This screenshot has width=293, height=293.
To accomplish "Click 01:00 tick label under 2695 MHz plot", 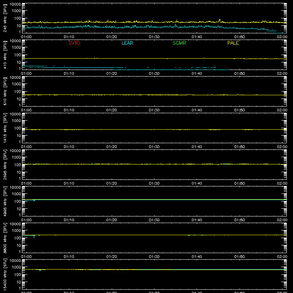I will pyautogui.click(x=26, y=183).
